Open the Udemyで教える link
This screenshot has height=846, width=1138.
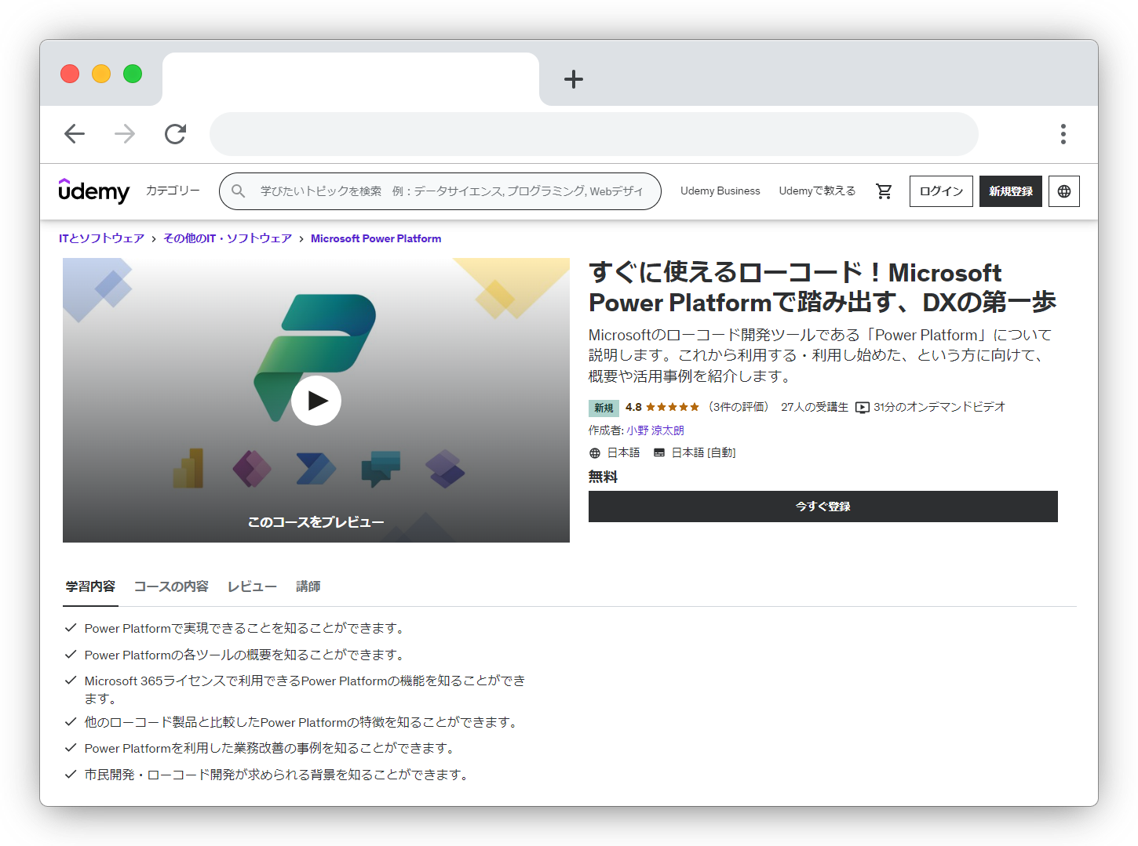pyautogui.click(x=817, y=191)
